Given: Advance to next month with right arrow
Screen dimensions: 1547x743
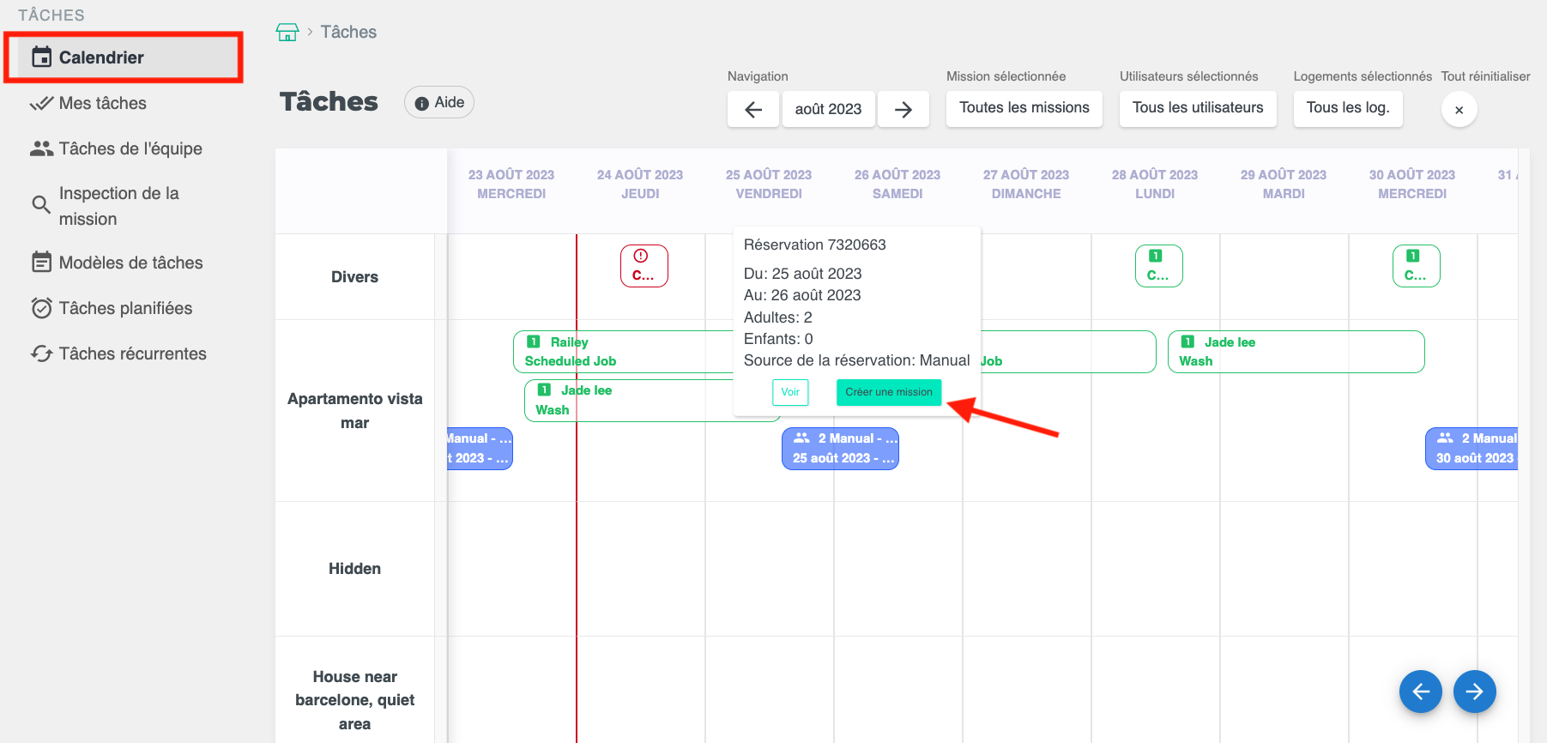Looking at the screenshot, I should coord(903,109).
